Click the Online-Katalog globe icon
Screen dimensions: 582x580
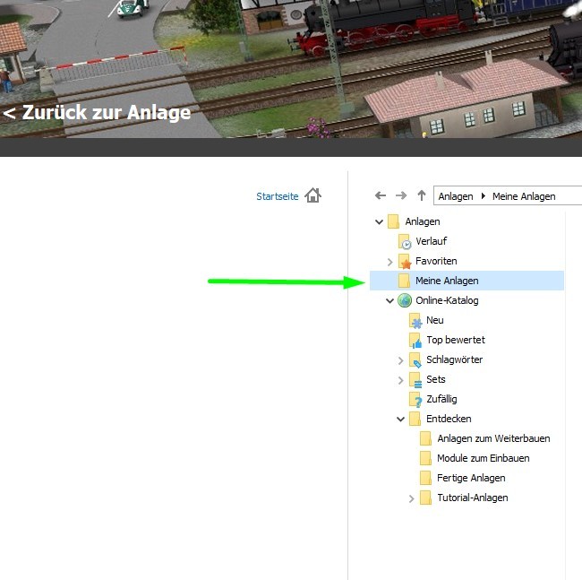pos(405,300)
